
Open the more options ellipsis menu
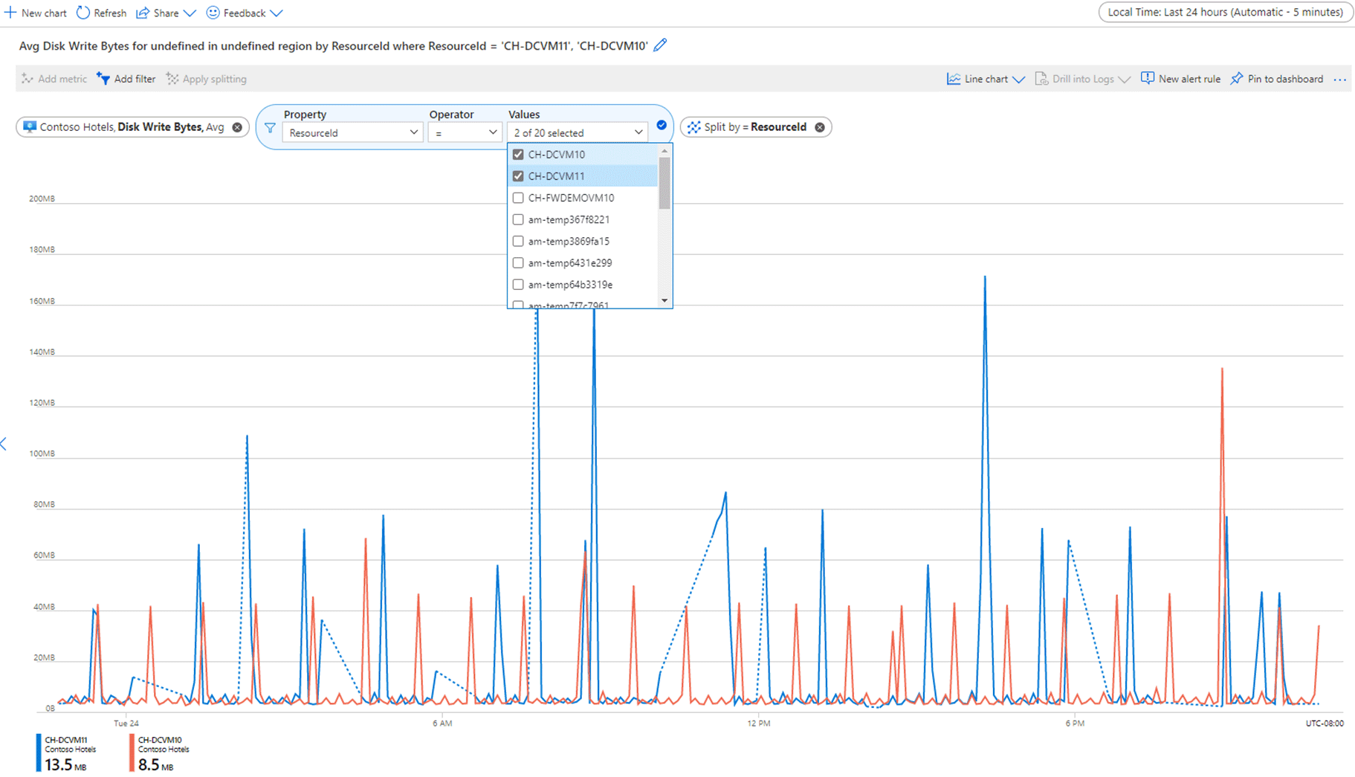pos(1339,80)
